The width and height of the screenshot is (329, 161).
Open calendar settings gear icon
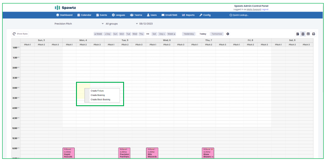pyautogui.click(x=228, y=34)
